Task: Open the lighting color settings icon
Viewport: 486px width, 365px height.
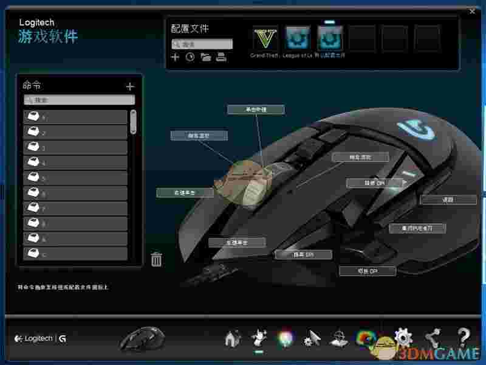Action: click(285, 338)
